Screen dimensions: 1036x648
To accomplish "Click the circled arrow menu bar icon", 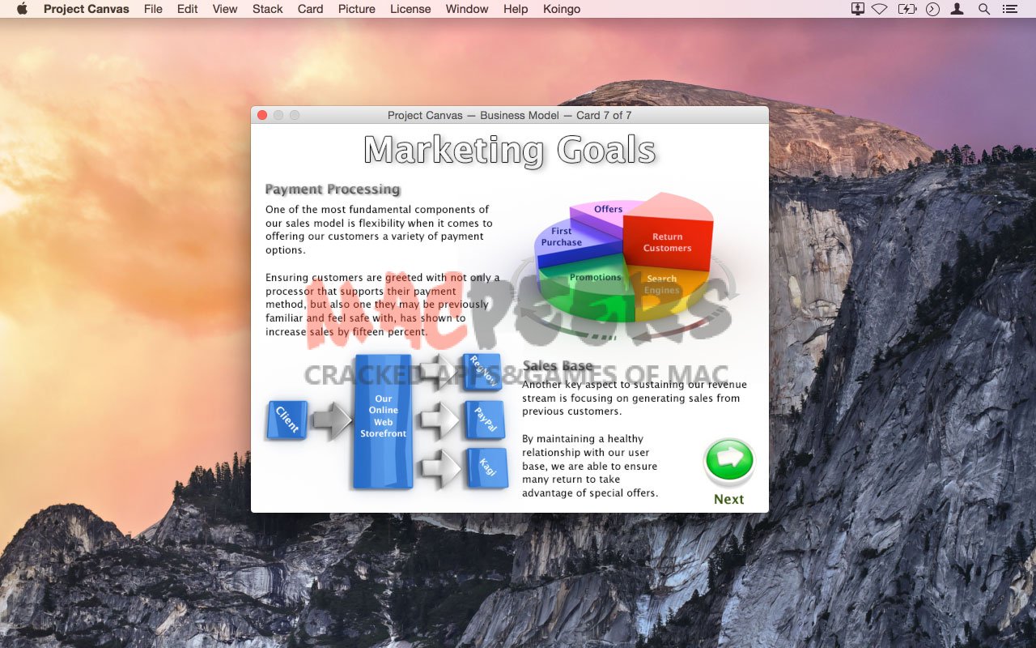I will [932, 9].
